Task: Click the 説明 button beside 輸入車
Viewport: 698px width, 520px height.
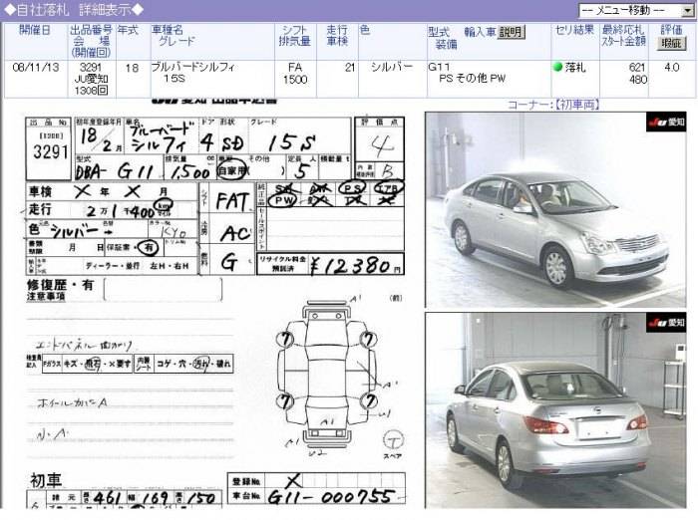Action: (511, 32)
